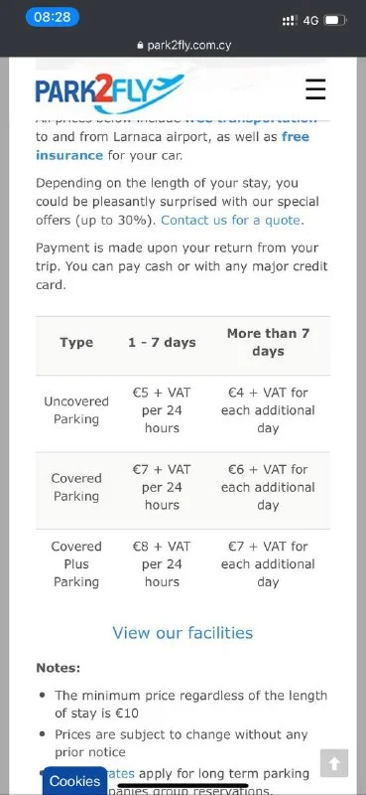Viewport: 366px width, 795px height.
Task: Open the hamburger navigation menu
Action: pos(315,89)
